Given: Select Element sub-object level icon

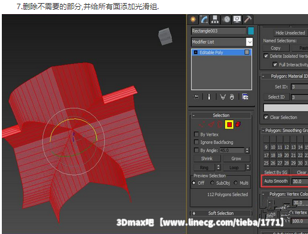Looking at the screenshot, I should 238,124.
